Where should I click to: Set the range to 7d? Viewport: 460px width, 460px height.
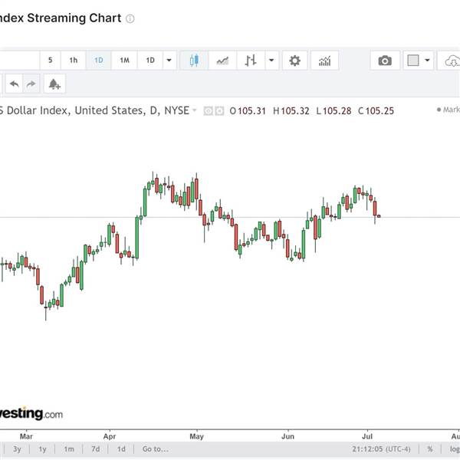(x=96, y=449)
